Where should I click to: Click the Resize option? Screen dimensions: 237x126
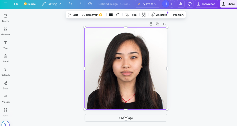coord(30,4)
